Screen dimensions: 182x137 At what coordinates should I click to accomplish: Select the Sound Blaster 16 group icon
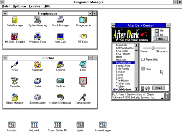(57, 125)
